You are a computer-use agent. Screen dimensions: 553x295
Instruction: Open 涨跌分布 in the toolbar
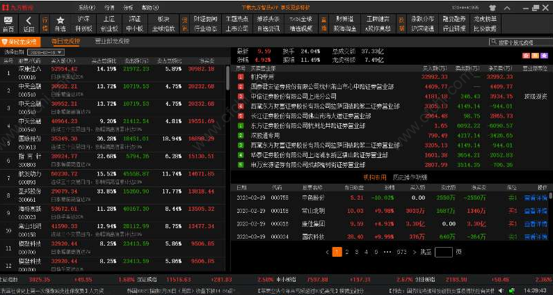coord(422,19)
